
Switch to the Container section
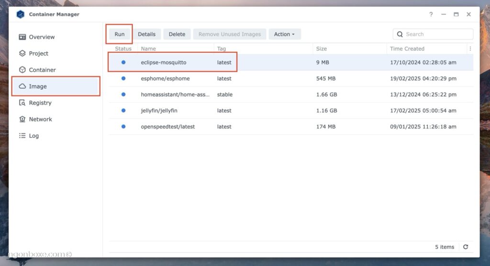[x=43, y=70]
